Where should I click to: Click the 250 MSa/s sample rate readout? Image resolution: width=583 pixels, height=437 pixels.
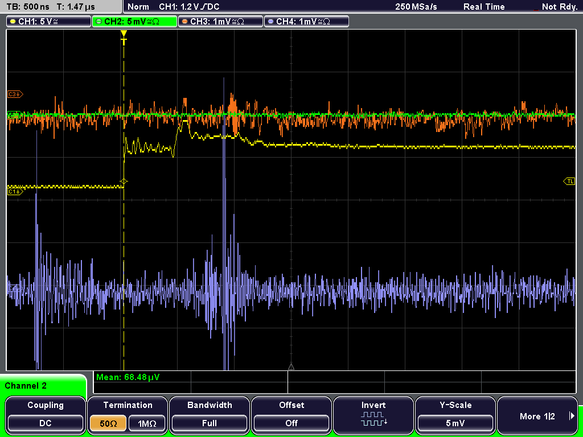pos(416,7)
